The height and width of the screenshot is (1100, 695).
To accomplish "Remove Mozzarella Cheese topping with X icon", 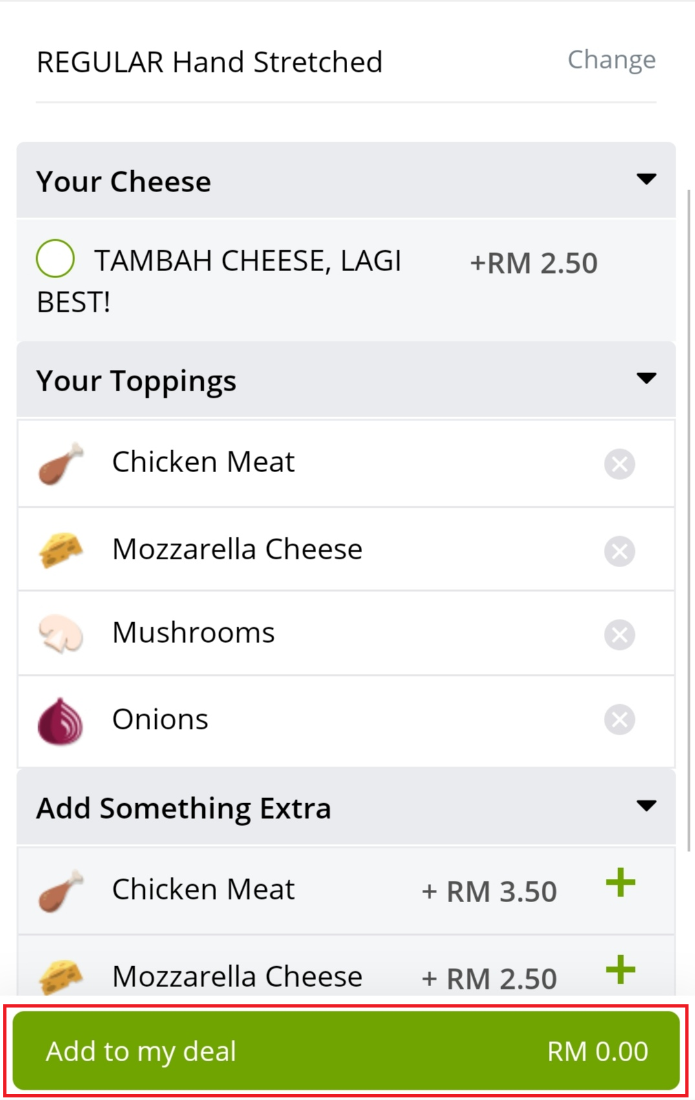I will point(619,551).
